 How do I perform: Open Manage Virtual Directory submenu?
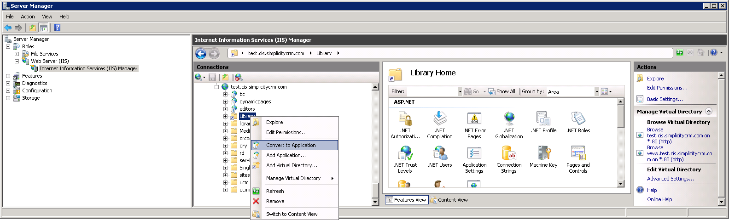pyautogui.click(x=295, y=178)
